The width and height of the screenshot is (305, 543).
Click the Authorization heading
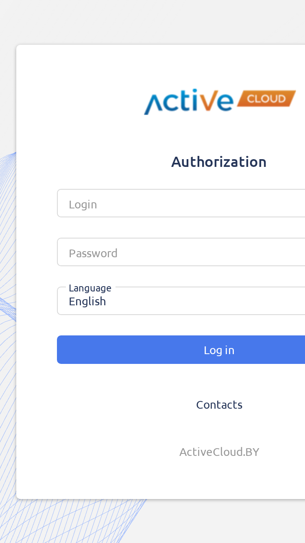click(x=219, y=162)
